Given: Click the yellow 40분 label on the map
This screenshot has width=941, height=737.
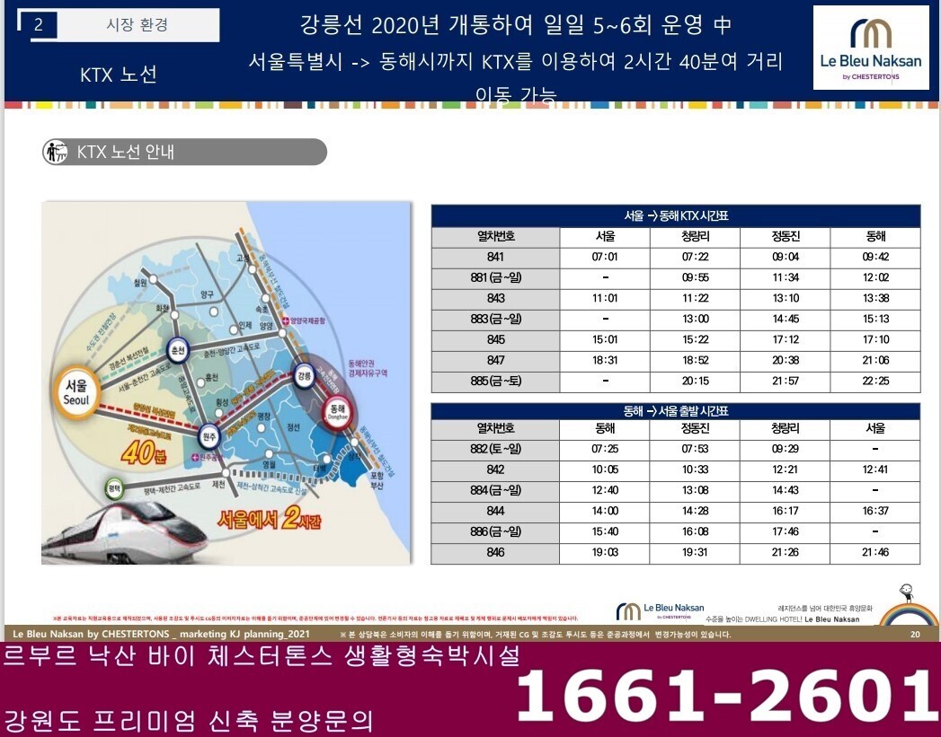Looking at the screenshot, I should [x=144, y=453].
